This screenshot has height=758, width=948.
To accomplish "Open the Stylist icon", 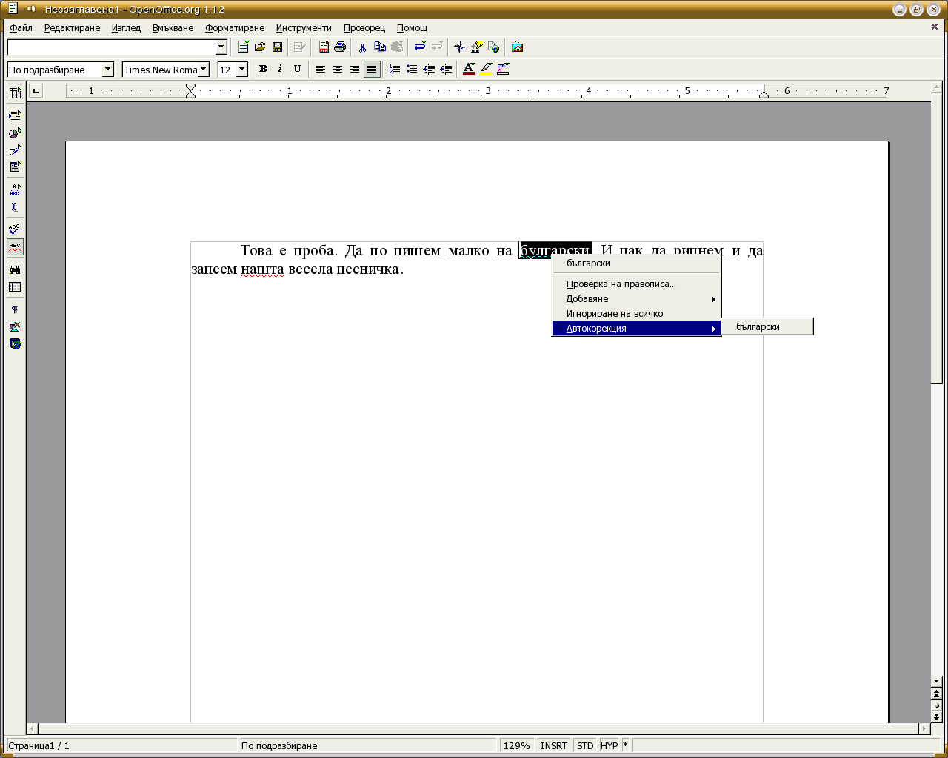I will 477,47.
